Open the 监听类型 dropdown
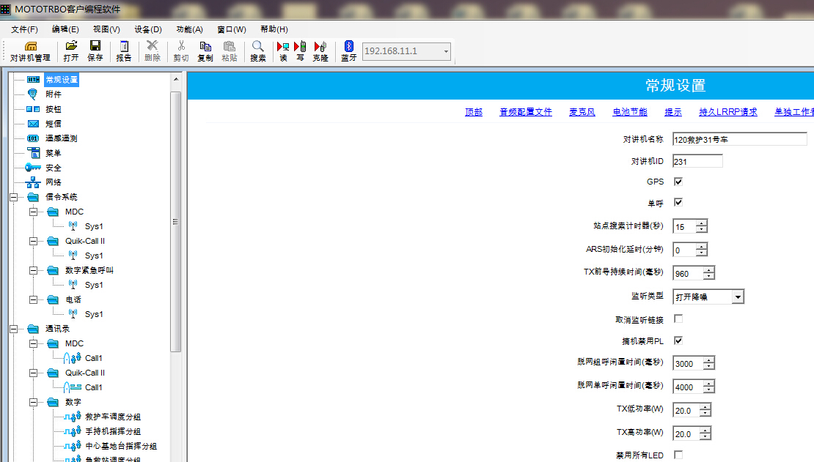This screenshot has height=462, width=814. (738, 297)
